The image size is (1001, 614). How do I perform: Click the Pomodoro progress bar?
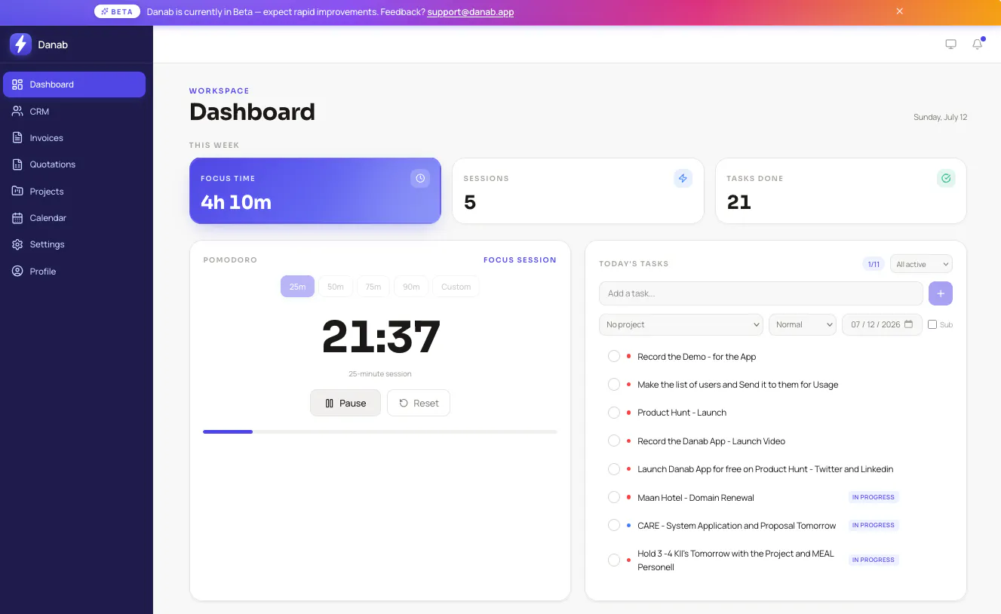pos(380,431)
